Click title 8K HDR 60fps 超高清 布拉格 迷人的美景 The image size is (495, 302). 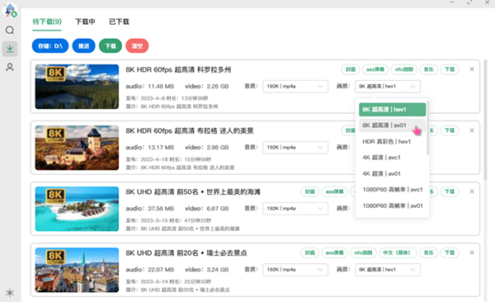point(190,130)
